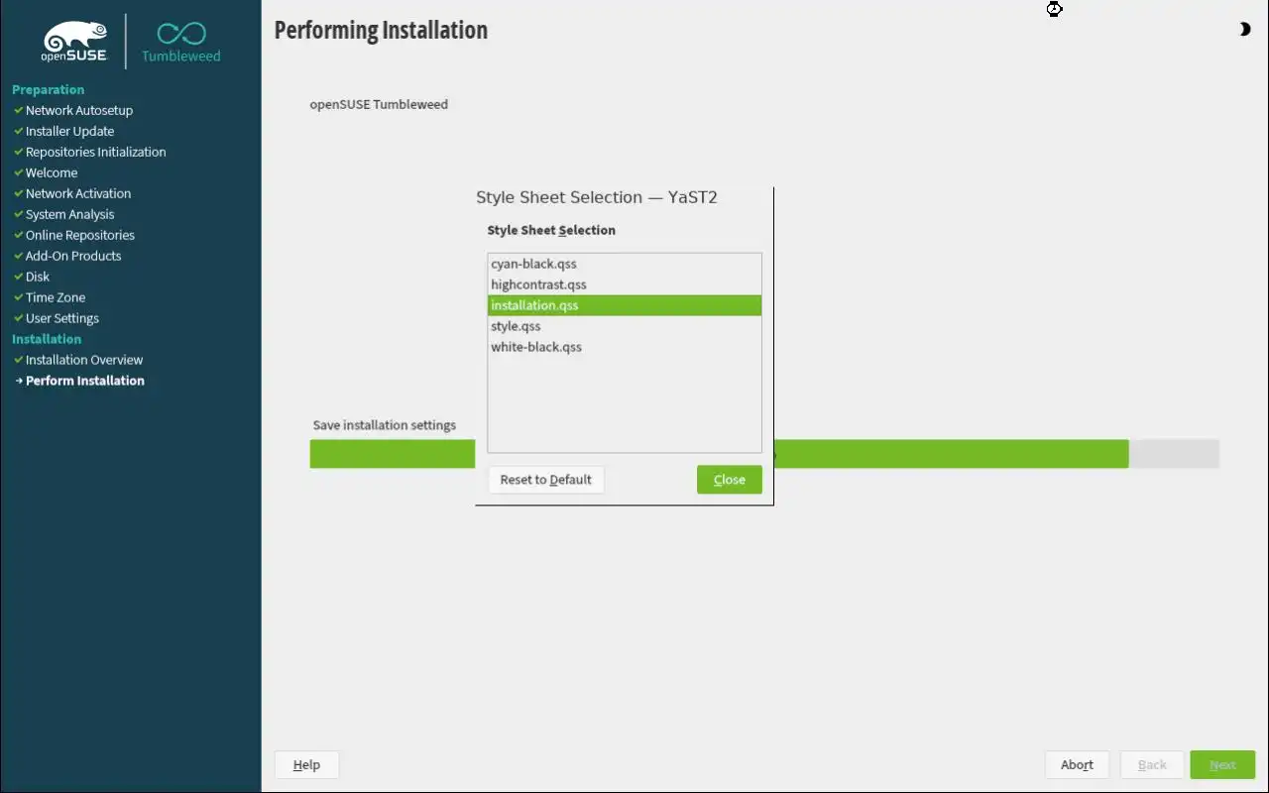
Task: Click the Performing Installation title
Action: [381, 30]
